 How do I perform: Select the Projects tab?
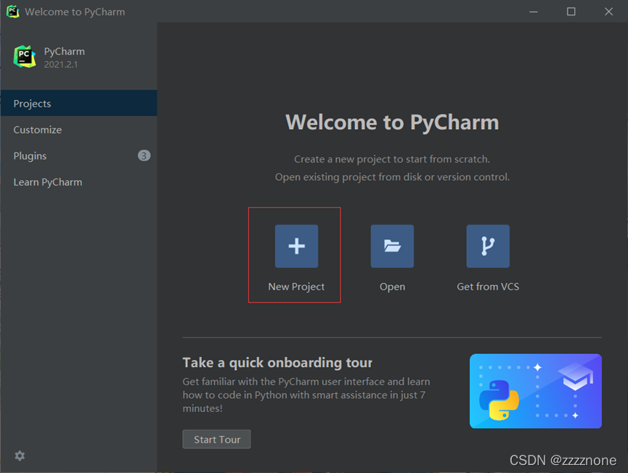tap(79, 103)
